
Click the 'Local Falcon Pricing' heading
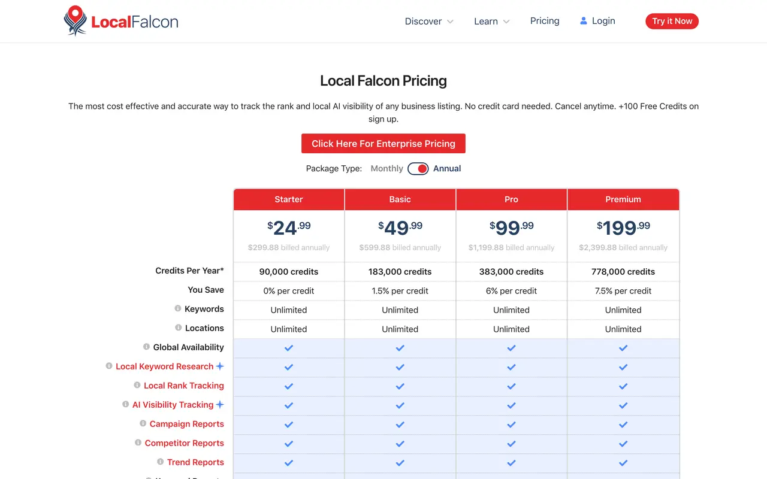tap(383, 81)
